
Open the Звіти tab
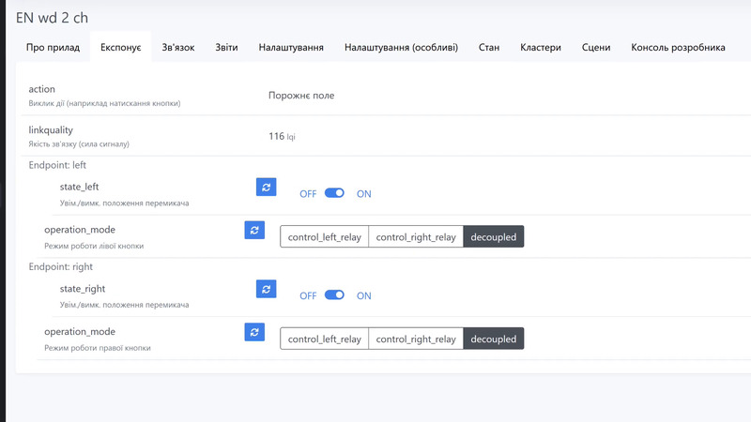point(226,47)
